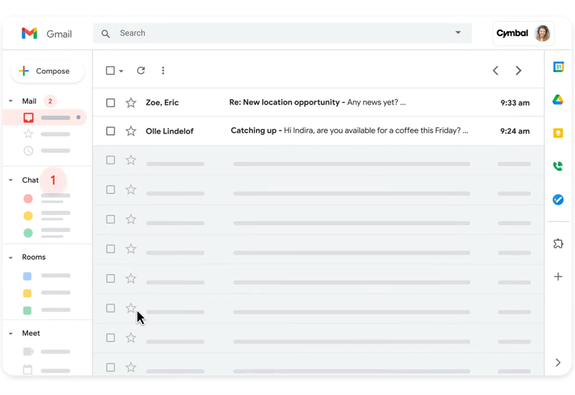Open search options dropdown arrow

(x=458, y=33)
